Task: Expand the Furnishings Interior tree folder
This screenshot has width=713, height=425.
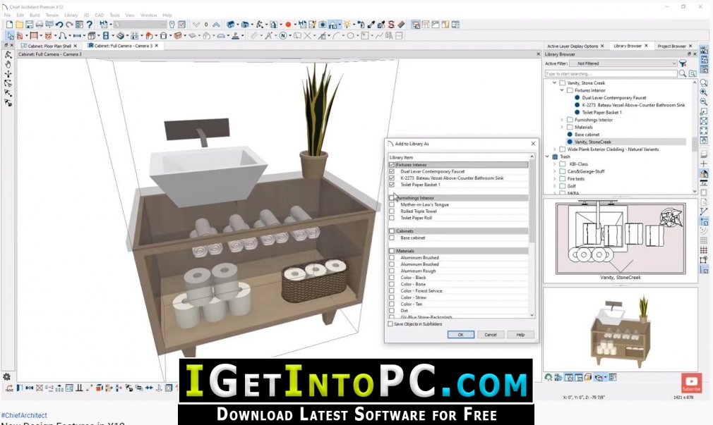Action: [x=562, y=120]
